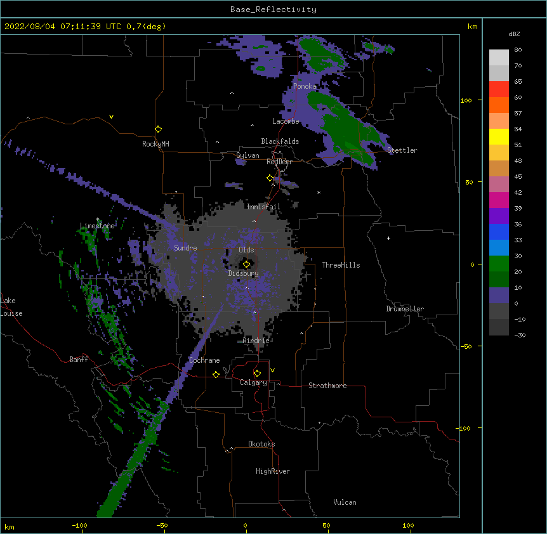The image size is (547, 534).
Task: Click the Base_Reflectivity title
Action: click(273, 10)
